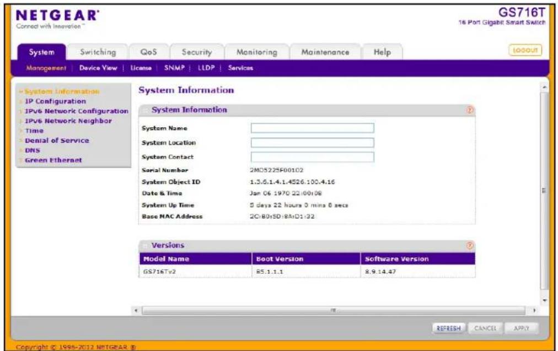Click the Model Name column header
558x351 pixels.
coord(195,259)
